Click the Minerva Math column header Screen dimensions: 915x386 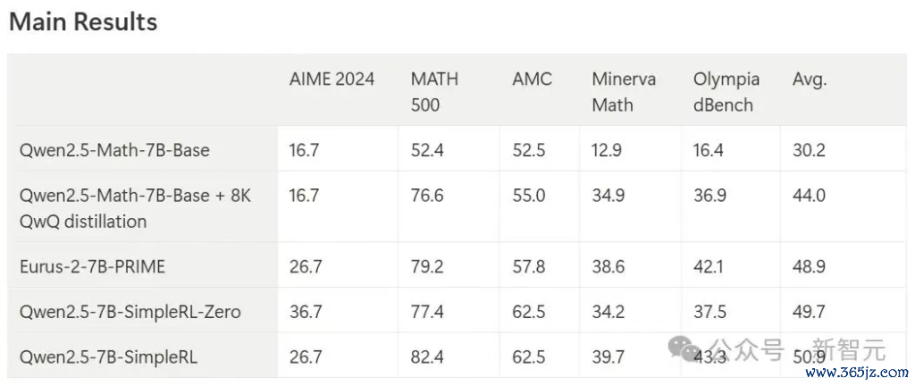(624, 91)
